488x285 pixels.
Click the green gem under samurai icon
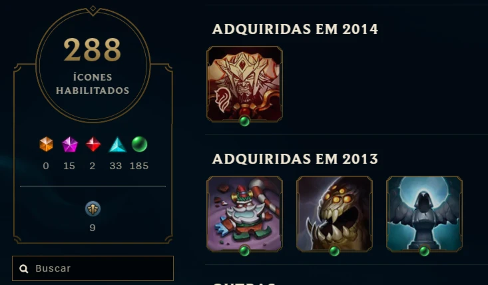[x=244, y=121]
